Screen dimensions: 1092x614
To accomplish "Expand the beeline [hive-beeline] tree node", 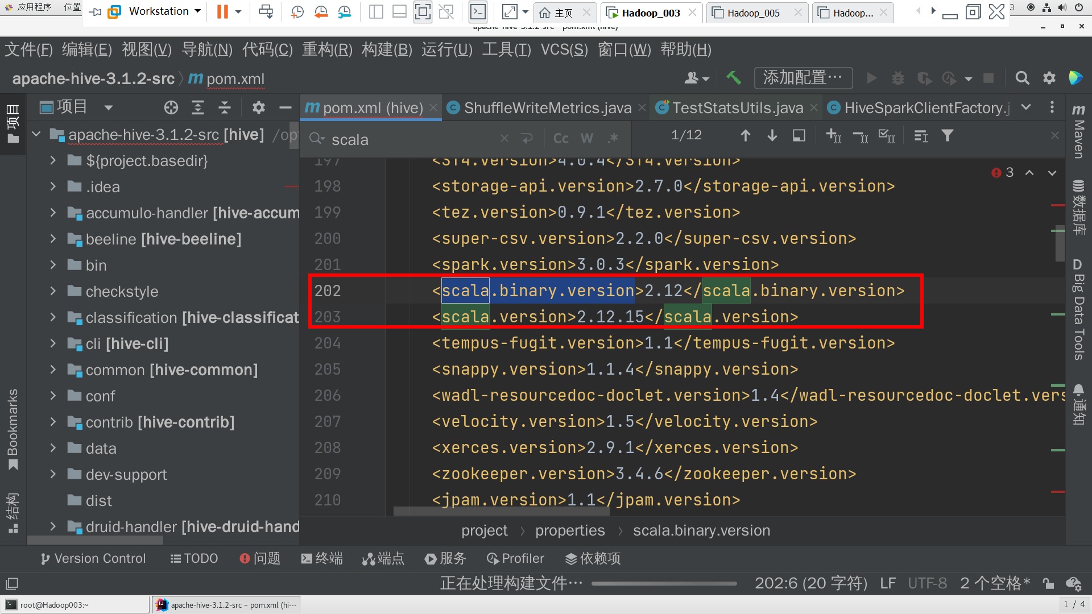I will tap(53, 239).
